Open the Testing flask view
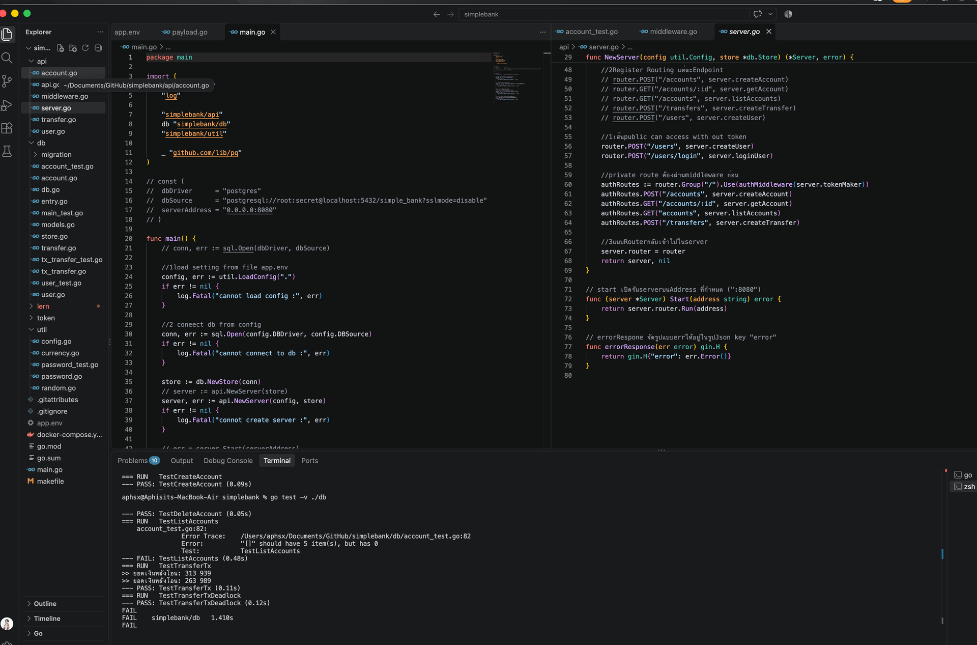977x645 pixels. 7,151
